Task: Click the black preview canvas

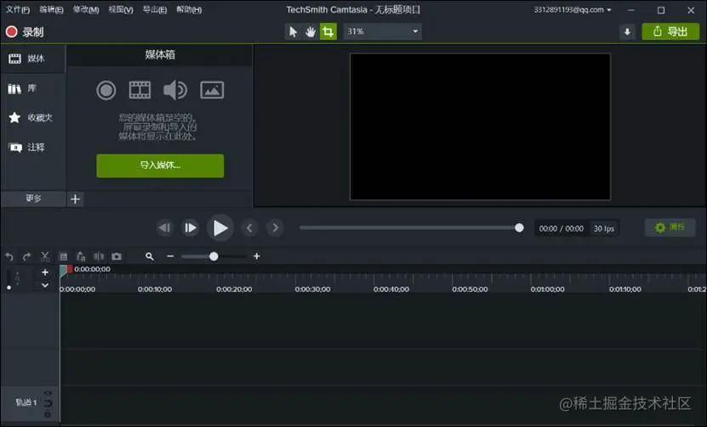Action: (480, 126)
